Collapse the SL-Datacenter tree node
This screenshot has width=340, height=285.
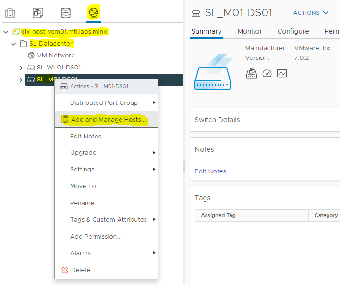coord(13,44)
